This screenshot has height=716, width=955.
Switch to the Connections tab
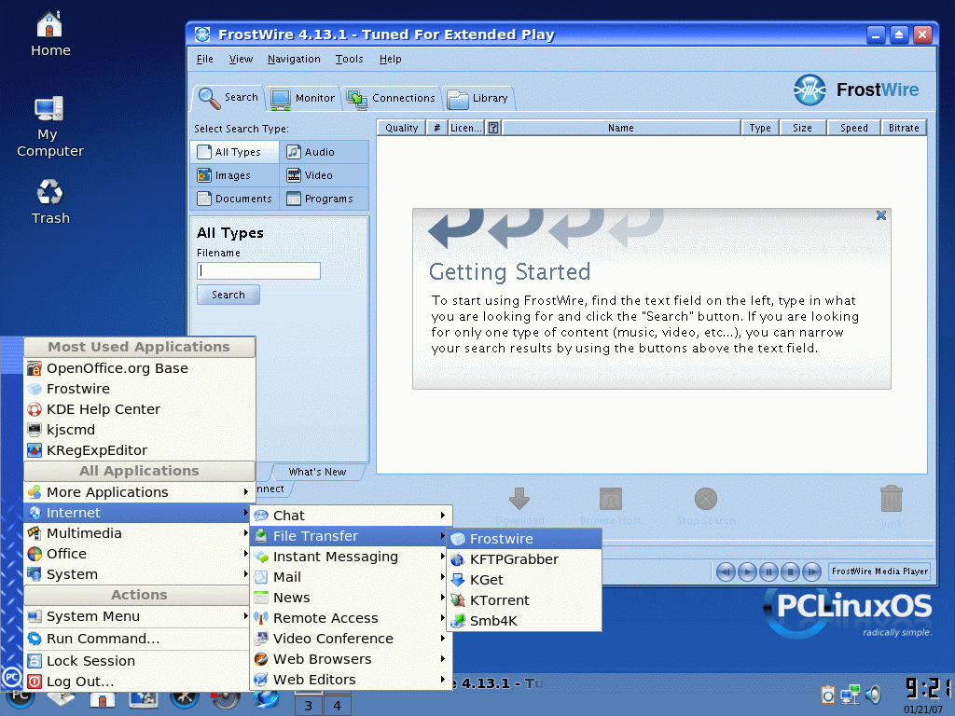point(391,98)
